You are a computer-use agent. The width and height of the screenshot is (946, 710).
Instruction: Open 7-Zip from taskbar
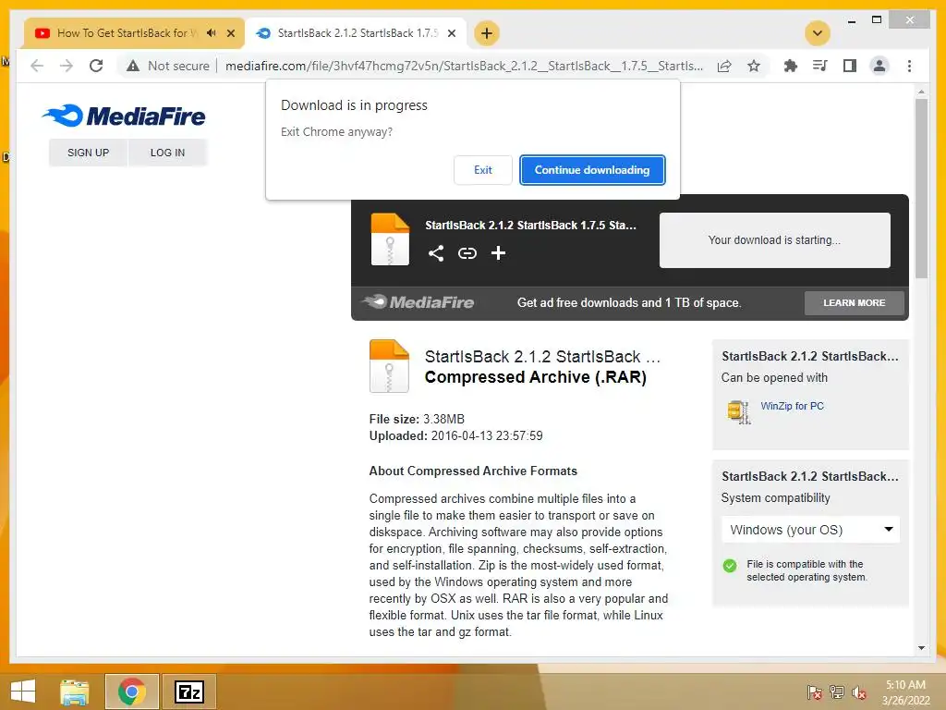(x=189, y=692)
